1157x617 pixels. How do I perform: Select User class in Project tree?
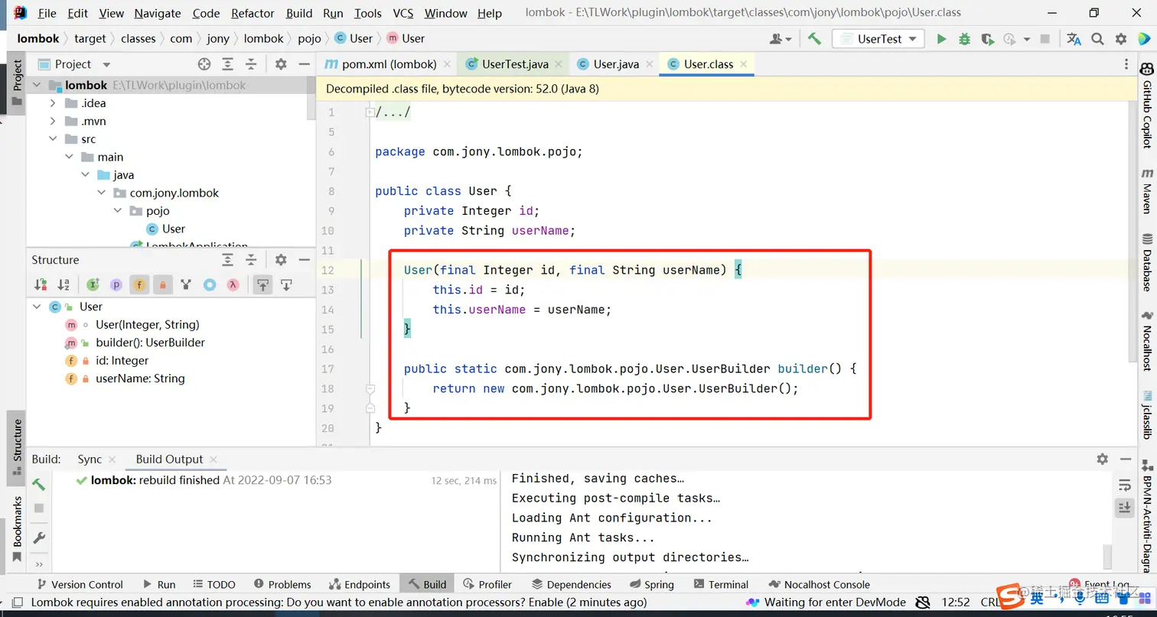coord(173,229)
